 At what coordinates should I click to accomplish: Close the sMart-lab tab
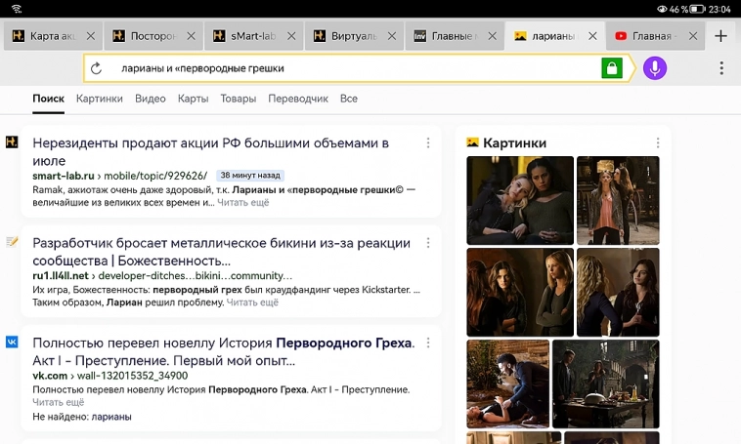291,36
